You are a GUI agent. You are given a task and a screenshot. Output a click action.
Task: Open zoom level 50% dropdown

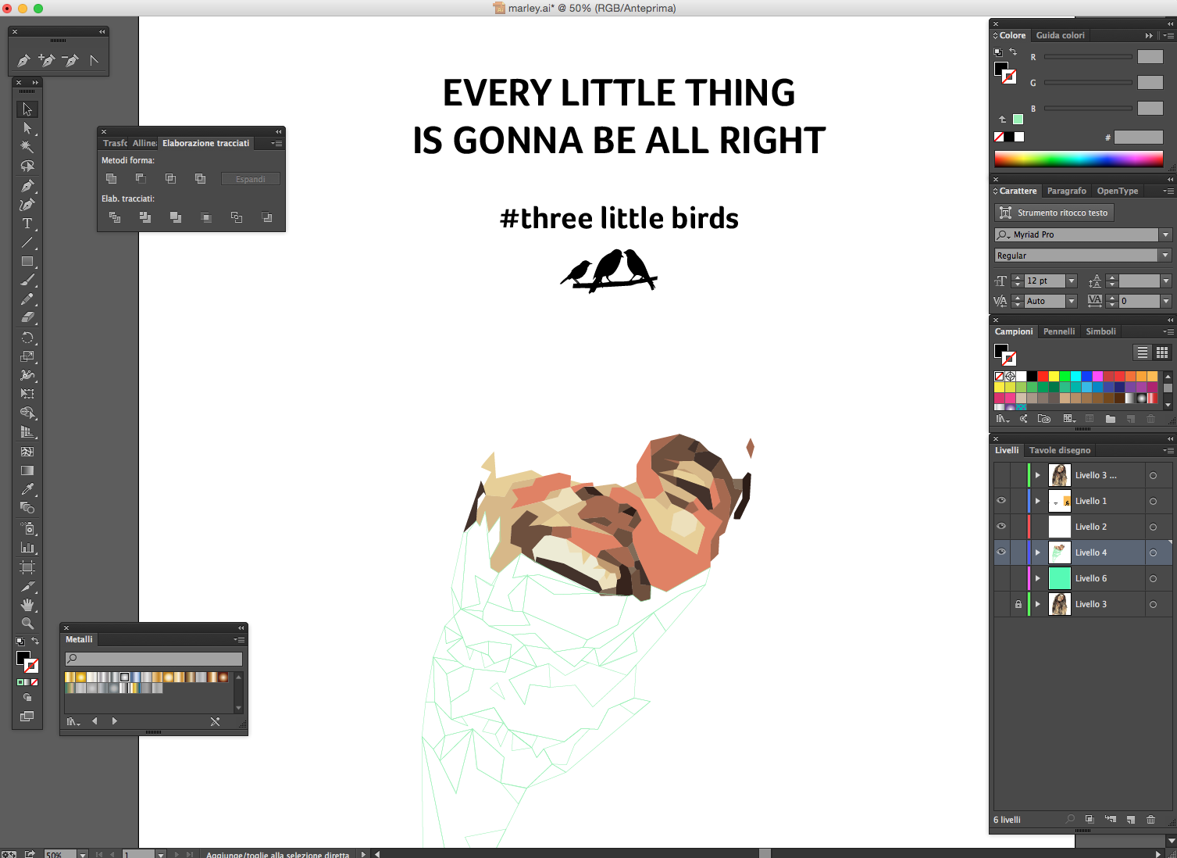coord(83,855)
